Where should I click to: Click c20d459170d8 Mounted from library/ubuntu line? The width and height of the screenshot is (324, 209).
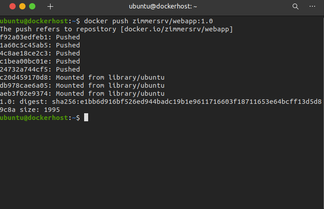pyautogui.click(x=82, y=77)
